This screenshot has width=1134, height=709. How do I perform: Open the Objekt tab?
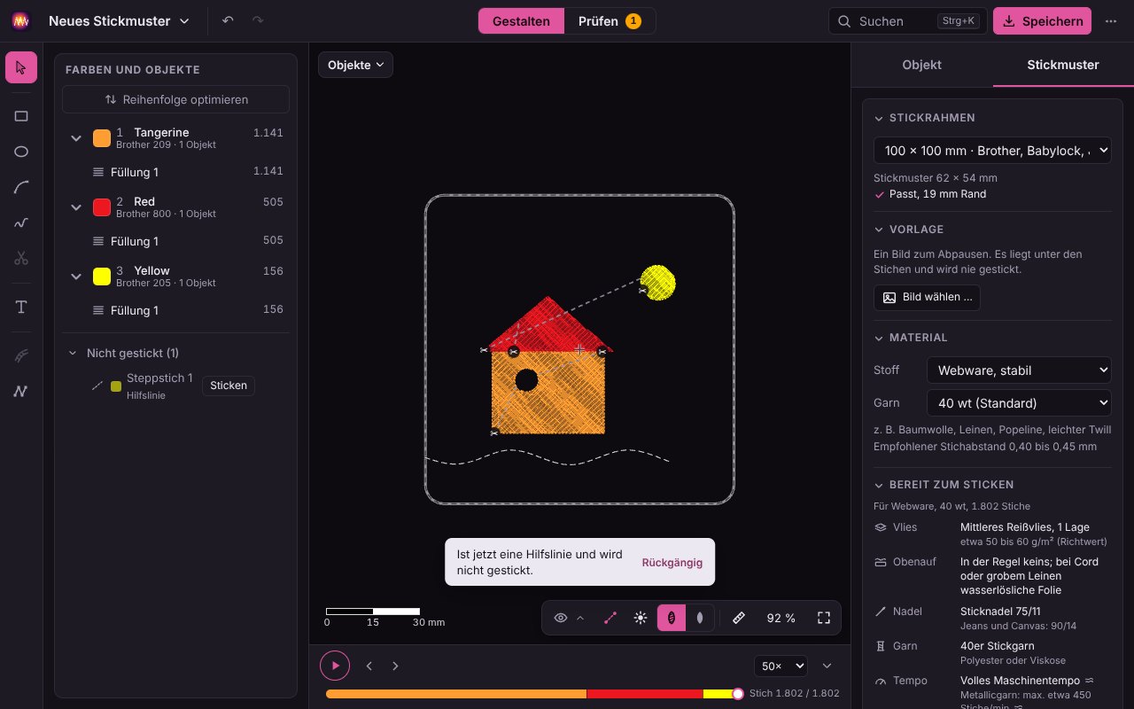click(x=921, y=65)
